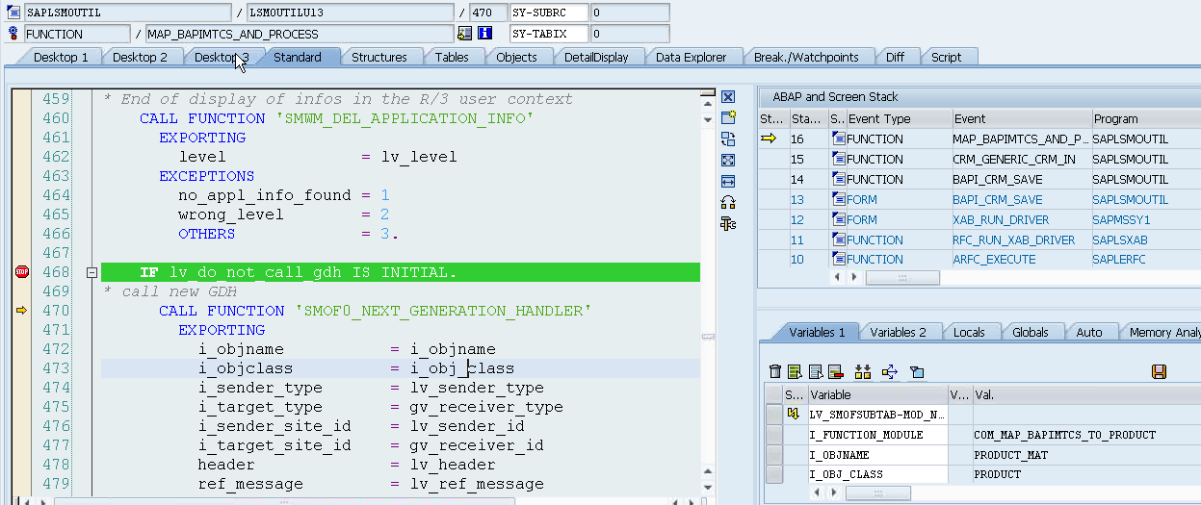Open the DetailDisplay tab
The image size is (1201, 505).
tap(596, 57)
